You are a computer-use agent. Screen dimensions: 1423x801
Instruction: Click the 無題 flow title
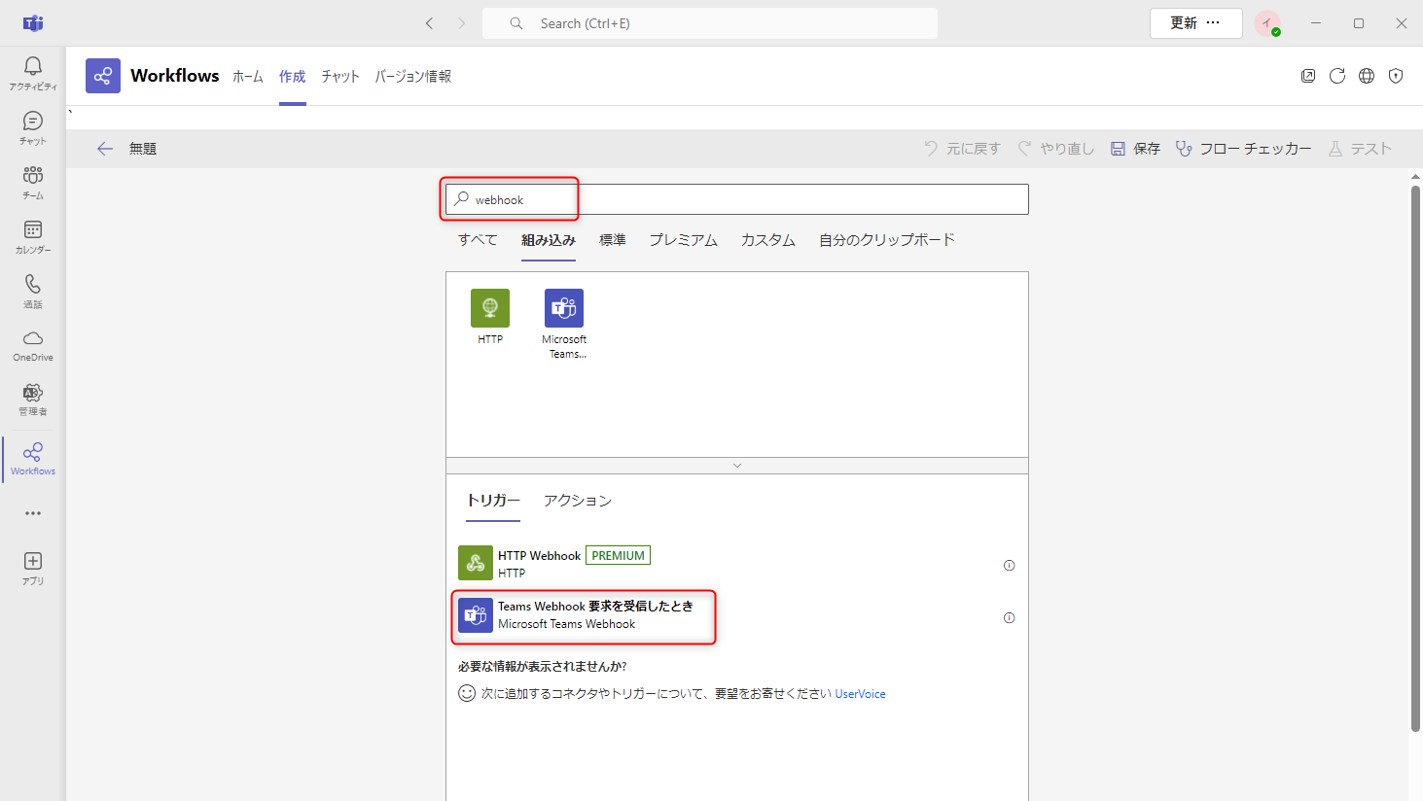[143, 149]
